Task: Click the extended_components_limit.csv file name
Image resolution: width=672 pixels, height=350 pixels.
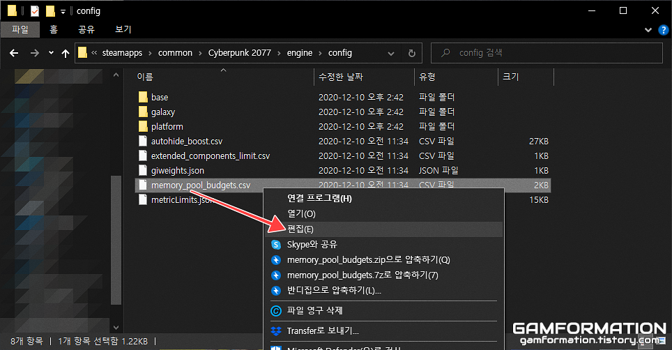Action: (x=211, y=156)
